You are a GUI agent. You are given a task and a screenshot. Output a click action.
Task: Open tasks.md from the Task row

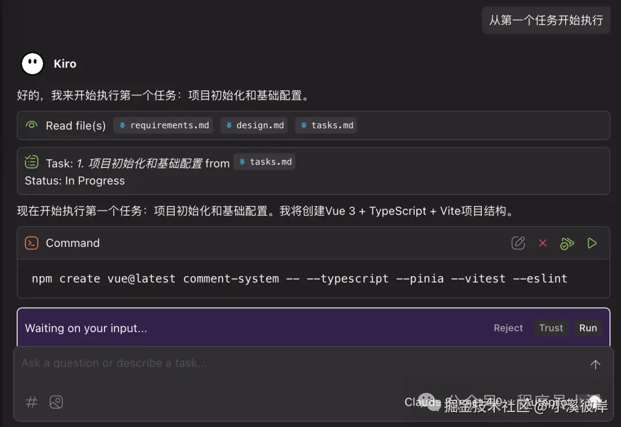[x=264, y=162]
